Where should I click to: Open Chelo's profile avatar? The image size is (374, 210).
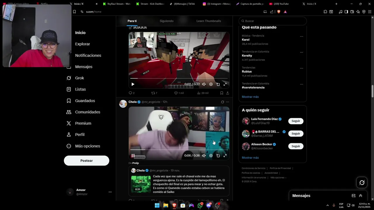tap(123, 104)
